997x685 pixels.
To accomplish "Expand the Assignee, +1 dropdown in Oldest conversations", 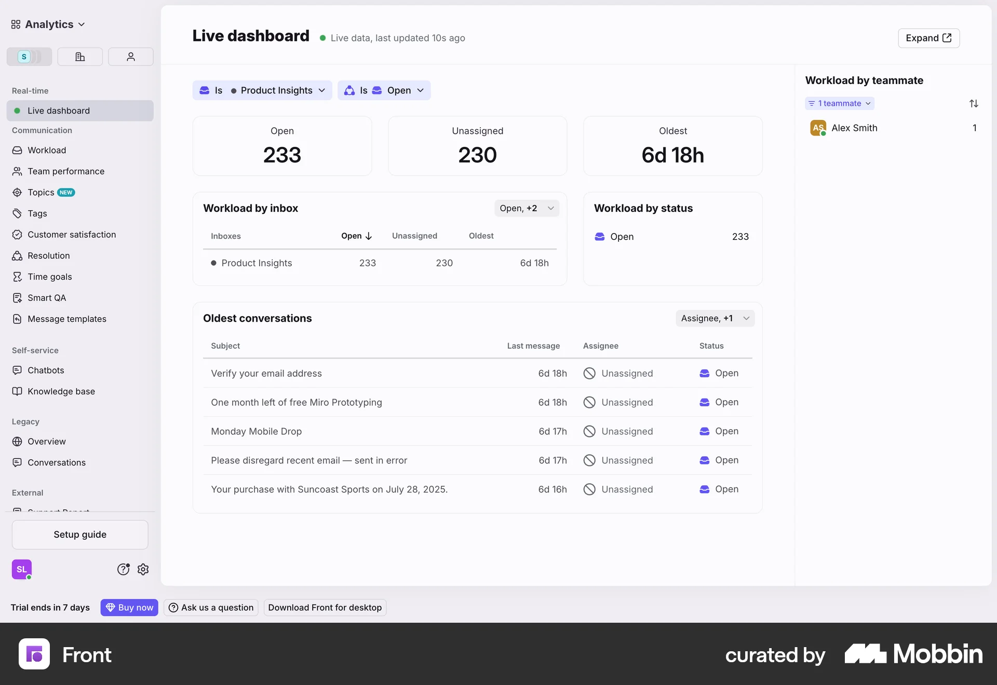I will [716, 318].
